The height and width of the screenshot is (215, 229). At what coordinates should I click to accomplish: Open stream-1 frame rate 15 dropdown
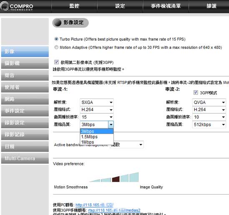[x=97, y=117]
